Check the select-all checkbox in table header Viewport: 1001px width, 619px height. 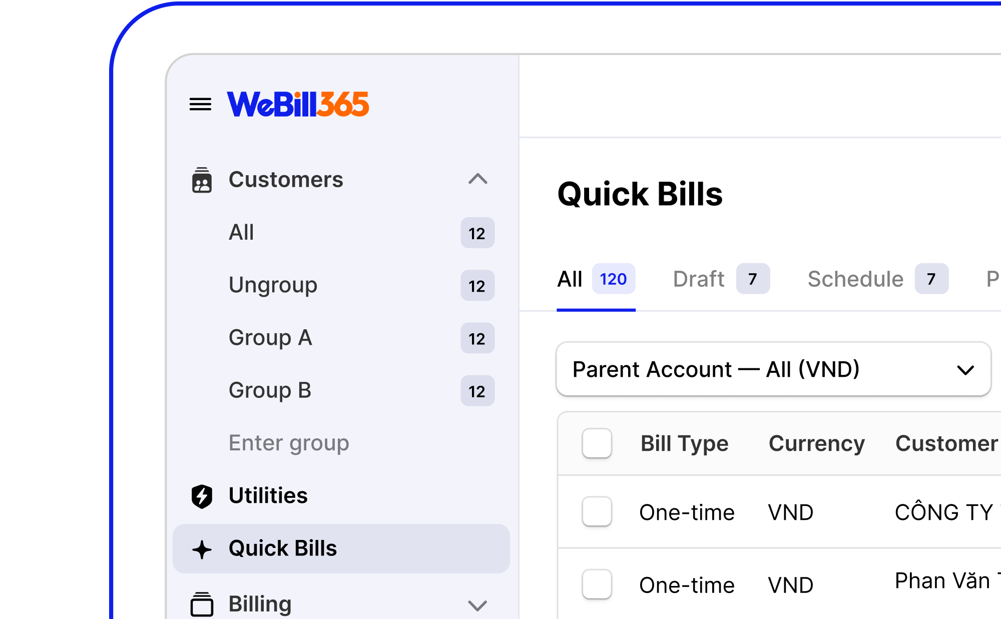point(597,443)
